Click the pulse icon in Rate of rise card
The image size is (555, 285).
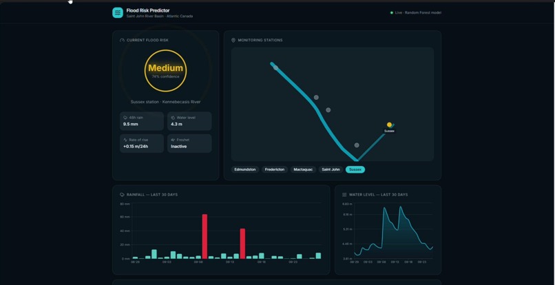coord(125,140)
